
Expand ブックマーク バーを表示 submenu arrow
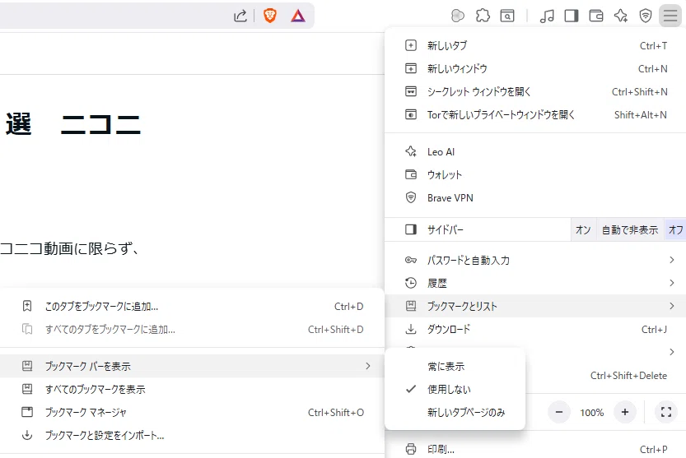tap(368, 366)
